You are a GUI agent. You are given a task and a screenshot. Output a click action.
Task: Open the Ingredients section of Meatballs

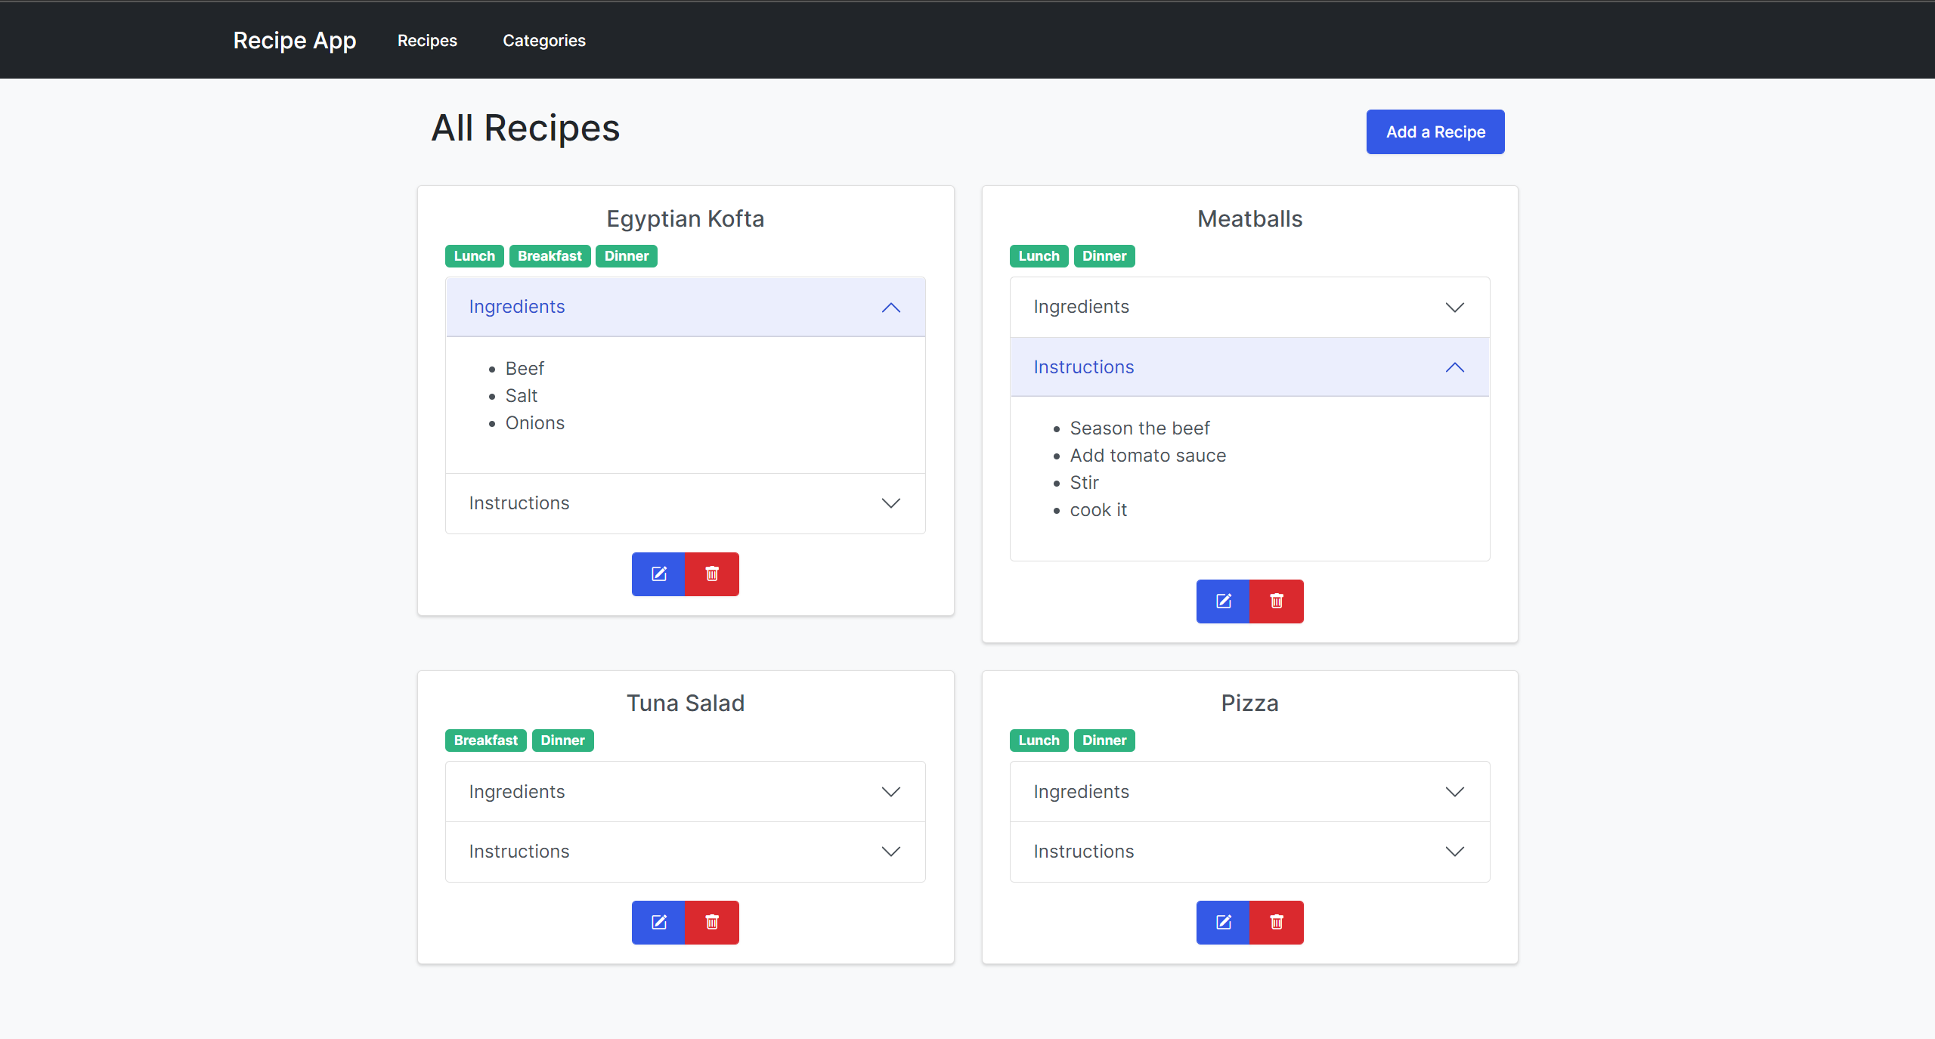click(x=1249, y=307)
